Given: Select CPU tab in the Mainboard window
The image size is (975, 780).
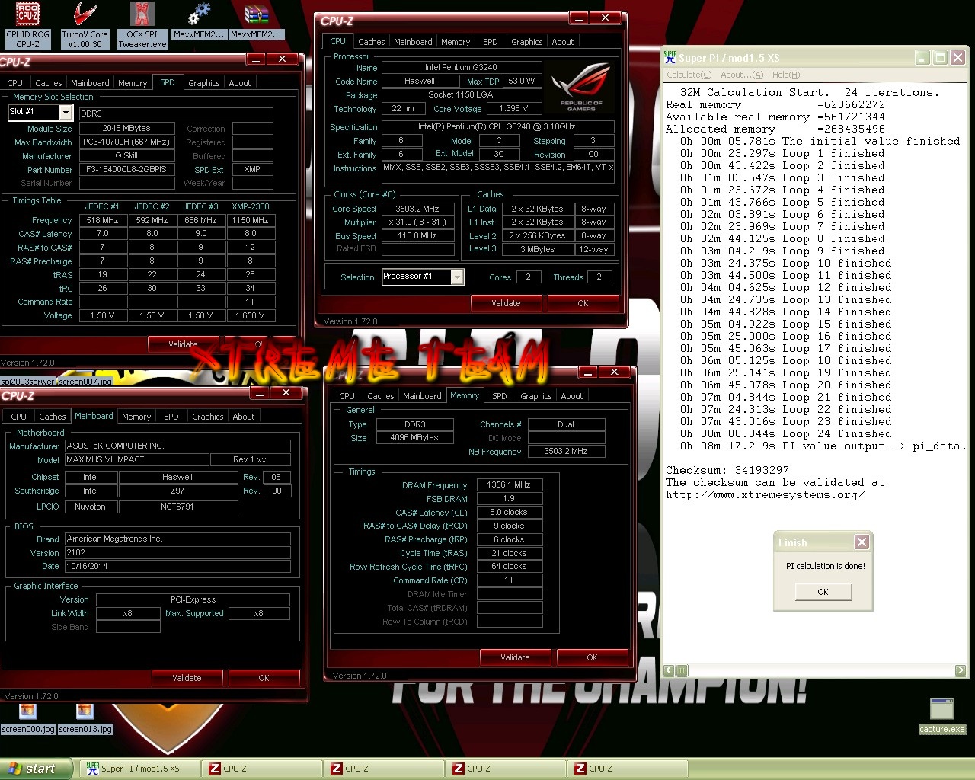Looking at the screenshot, I should coord(19,417).
